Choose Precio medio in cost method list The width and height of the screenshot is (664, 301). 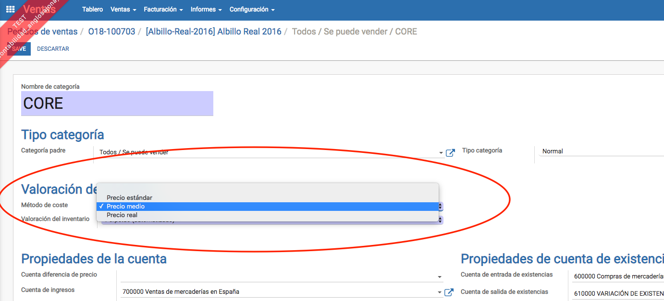point(125,207)
